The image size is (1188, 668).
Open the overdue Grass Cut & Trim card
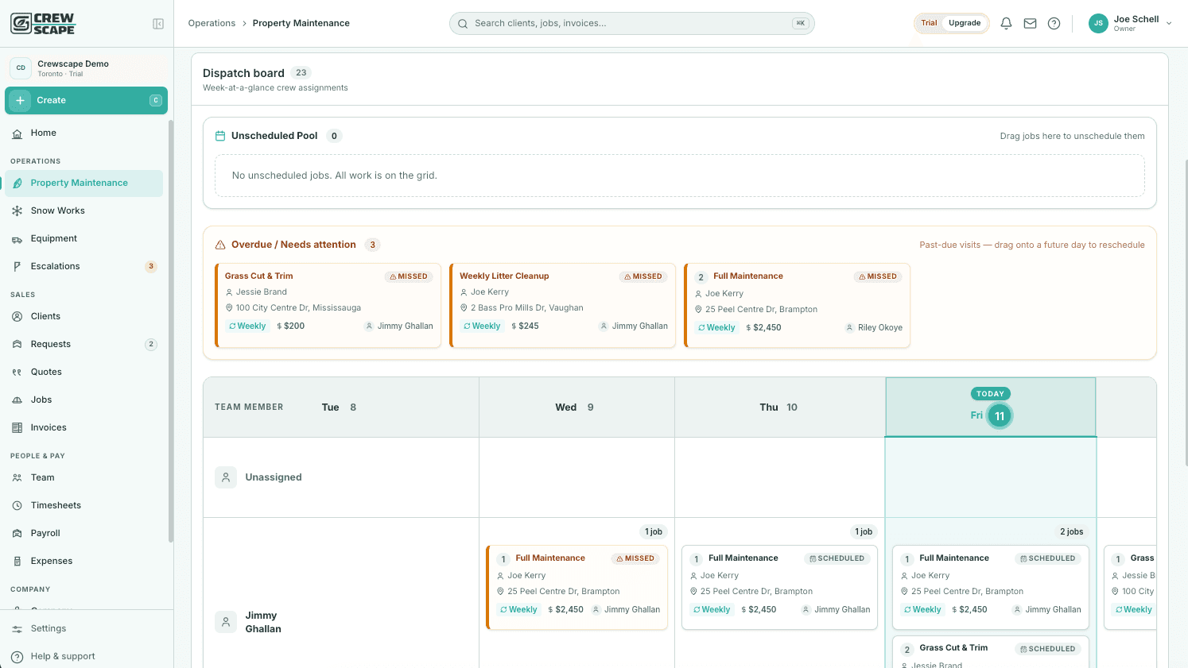tap(328, 306)
